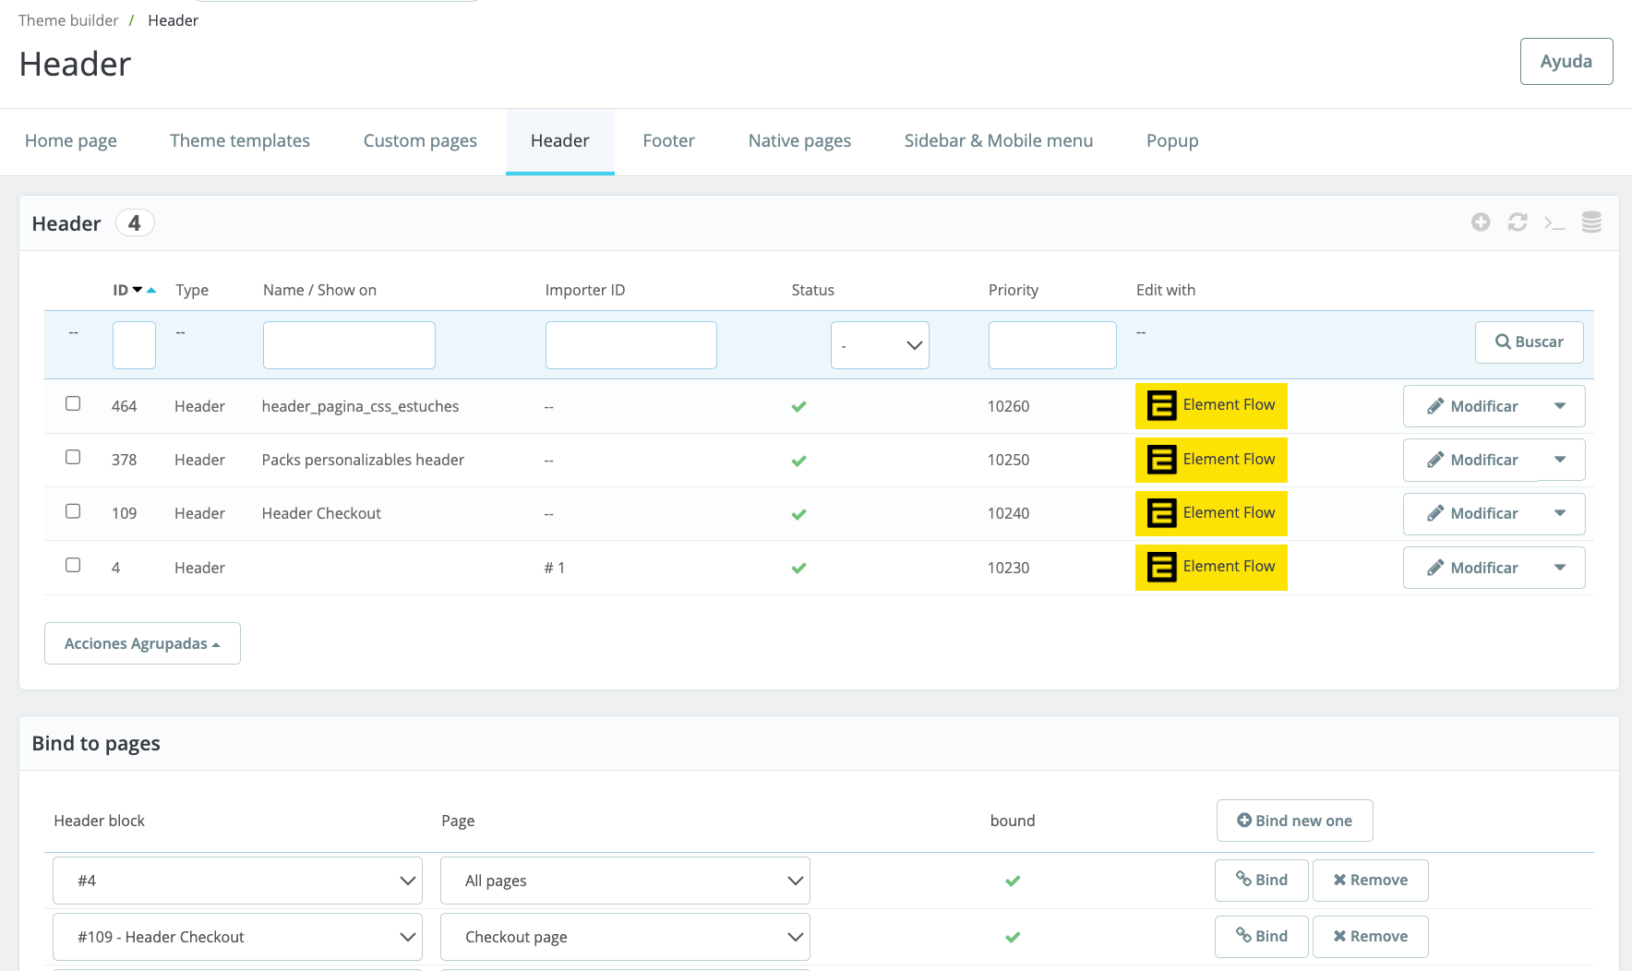Select the active Header tab

click(x=560, y=141)
